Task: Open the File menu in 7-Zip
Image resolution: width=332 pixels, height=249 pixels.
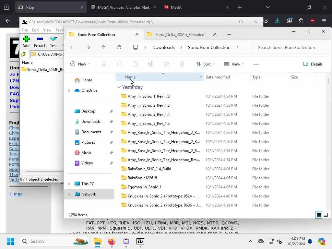Action: [x=25, y=30]
